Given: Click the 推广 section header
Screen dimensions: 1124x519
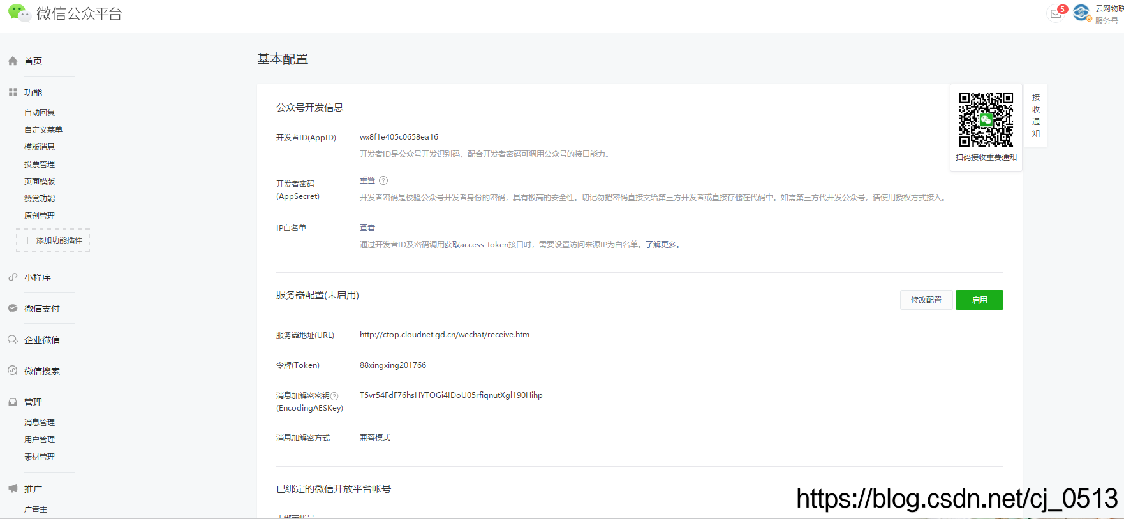Looking at the screenshot, I should (x=33, y=489).
